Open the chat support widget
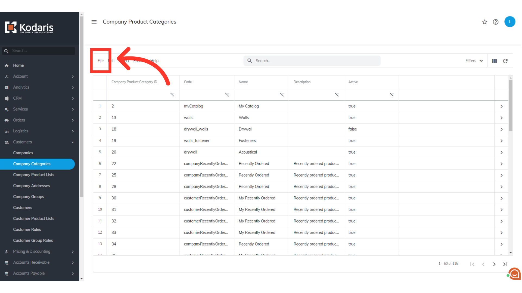Screen dimensions: 522x293 (x=514, y=274)
